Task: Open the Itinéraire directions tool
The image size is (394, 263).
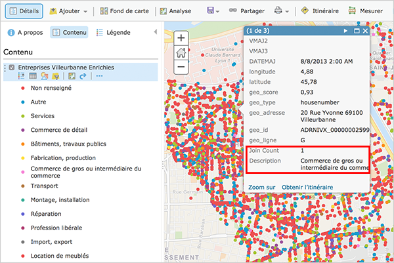Action: coord(320,11)
